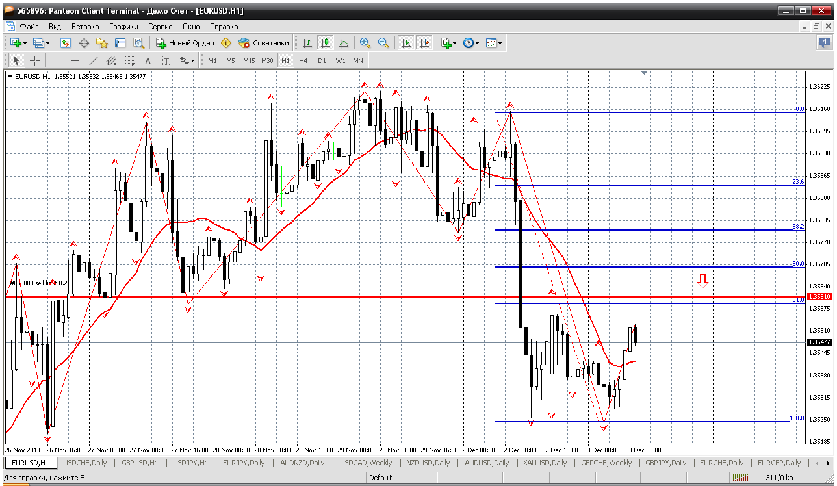Open the Periods clock button
Viewport: 837px width, 486px height.
tap(468, 43)
